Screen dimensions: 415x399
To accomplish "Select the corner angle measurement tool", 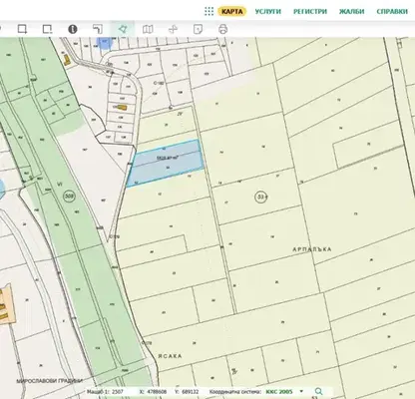I will (x=98, y=29).
